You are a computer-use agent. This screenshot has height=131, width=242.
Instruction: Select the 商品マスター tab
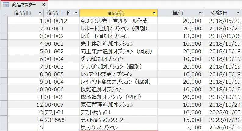[x=23, y=5]
